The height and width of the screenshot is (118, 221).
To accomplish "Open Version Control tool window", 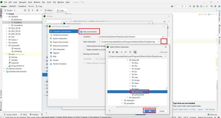I will point(11,115).
